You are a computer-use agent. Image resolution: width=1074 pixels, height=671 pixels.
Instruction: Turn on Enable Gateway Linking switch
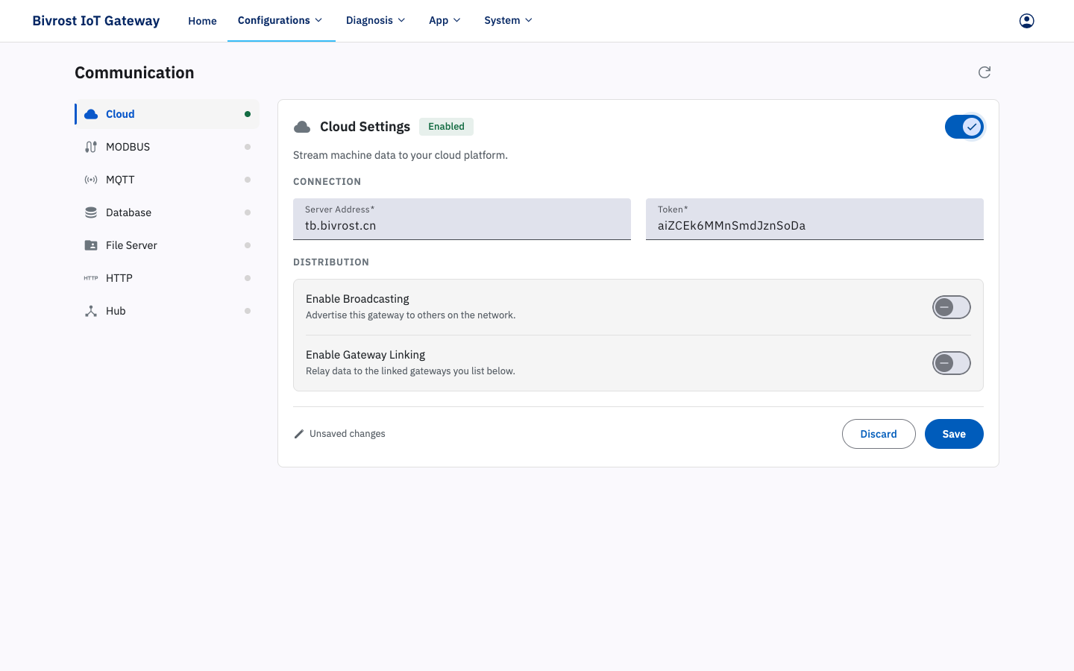[x=952, y=363]
